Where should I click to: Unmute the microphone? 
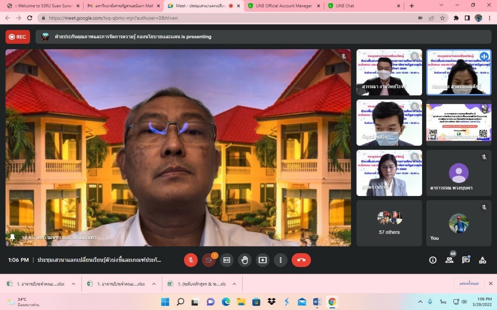pos(191,260)
